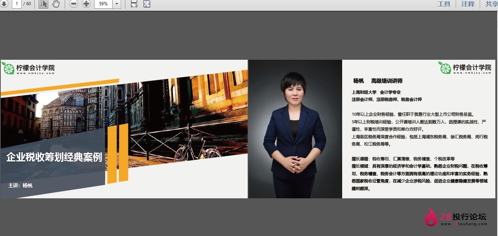The height and width of the screenshot is (236, 498).
Task: Click the instructor portrait photo
Action: coord(295,129)
